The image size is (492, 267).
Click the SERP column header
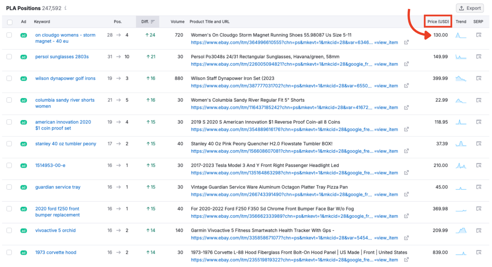(x=478, y=22)
